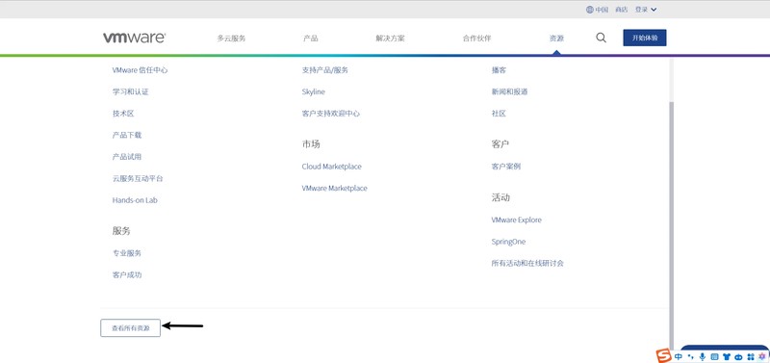Open the 资源 menu
The image size is (770, 363).
556,39
